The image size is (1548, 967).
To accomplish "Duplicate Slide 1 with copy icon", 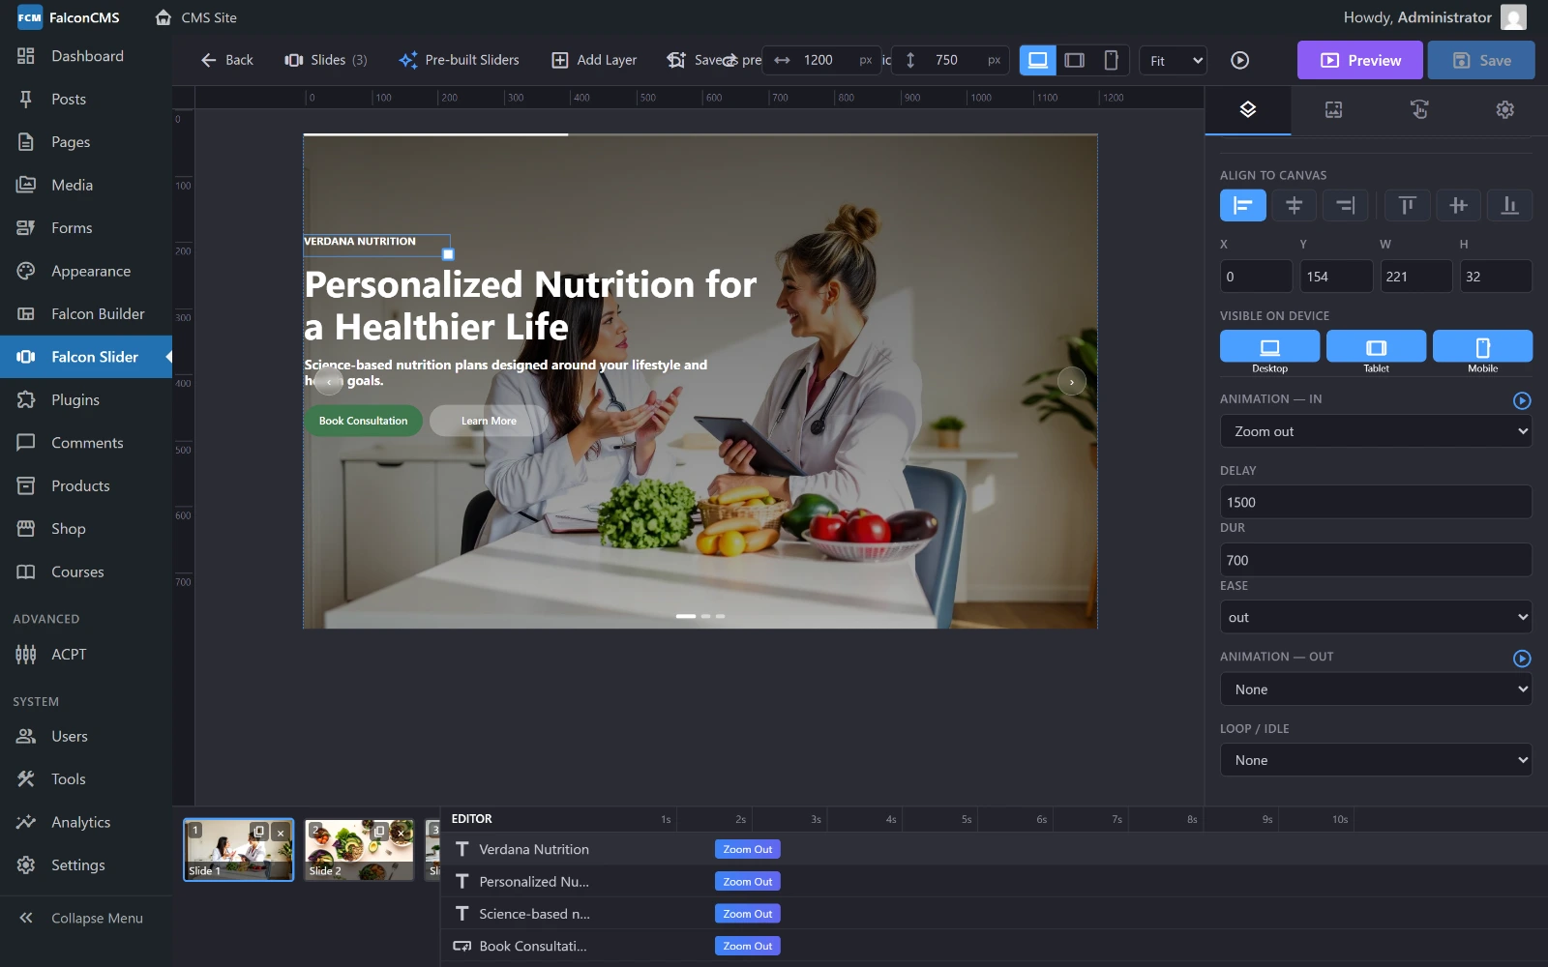I will click(259, 832).
